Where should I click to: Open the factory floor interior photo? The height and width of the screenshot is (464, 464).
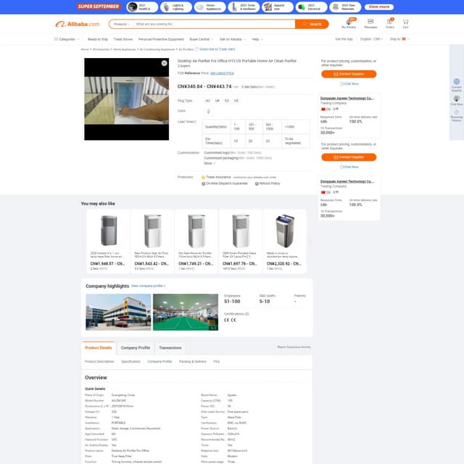(x=186, y=312)
